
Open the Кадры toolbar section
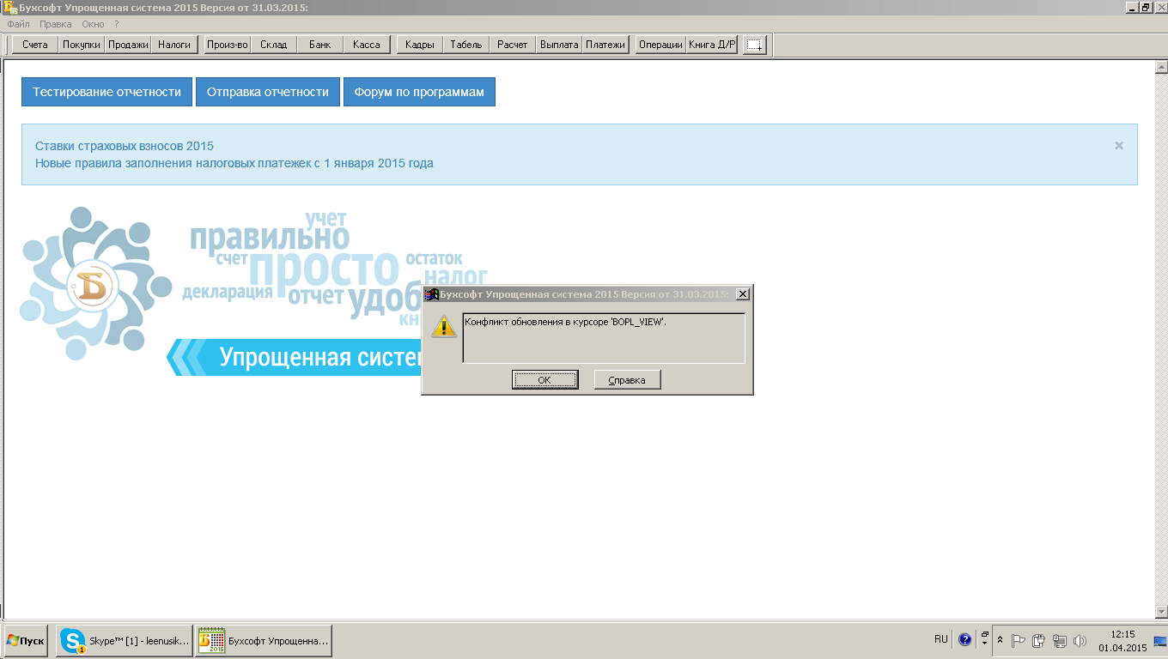pos(420,45)
